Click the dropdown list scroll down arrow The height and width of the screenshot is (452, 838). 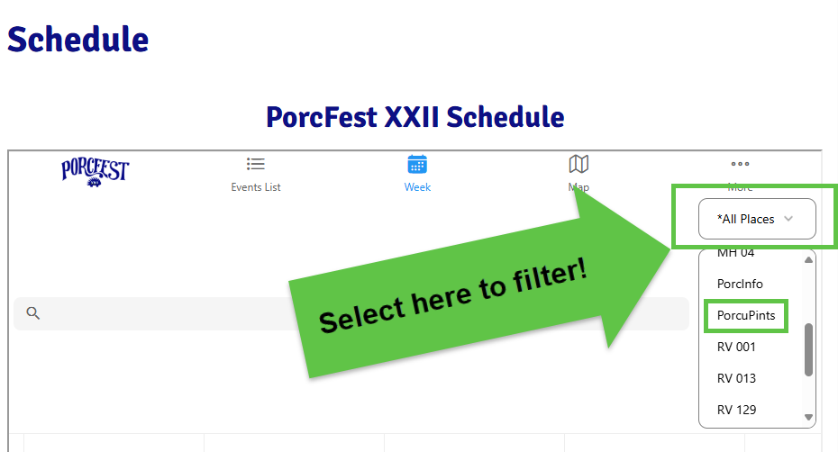808,417
